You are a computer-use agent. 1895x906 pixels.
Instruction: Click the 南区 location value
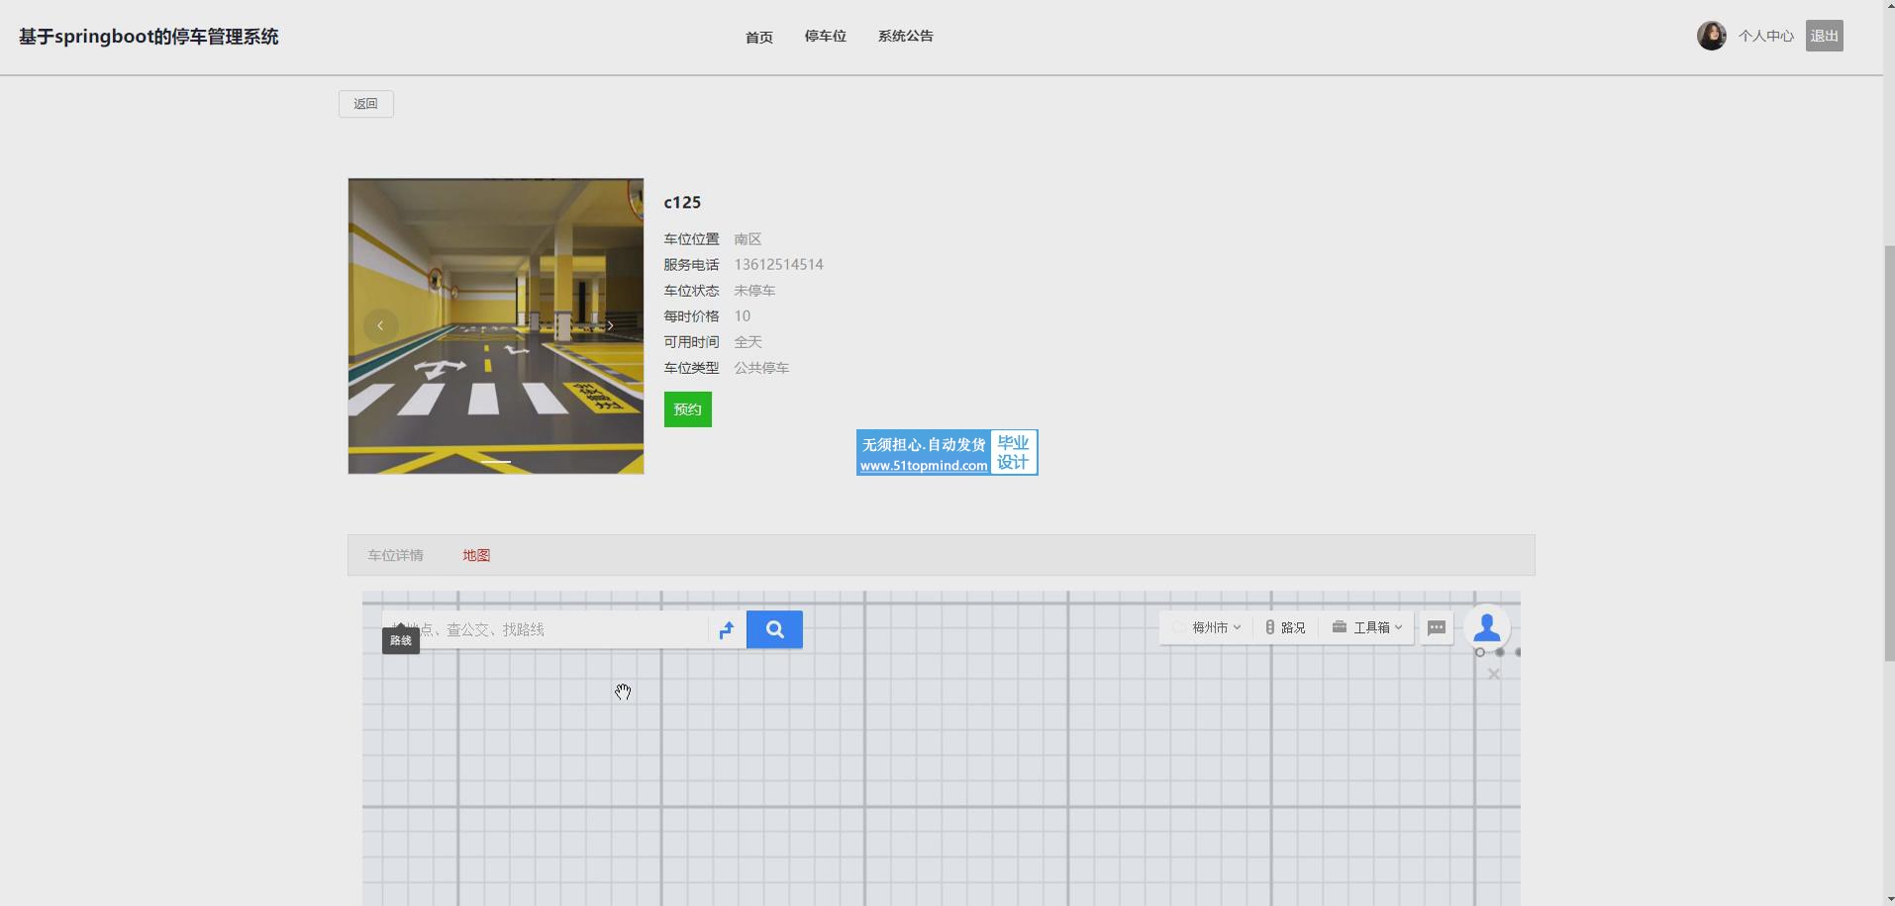pos(748,238)
